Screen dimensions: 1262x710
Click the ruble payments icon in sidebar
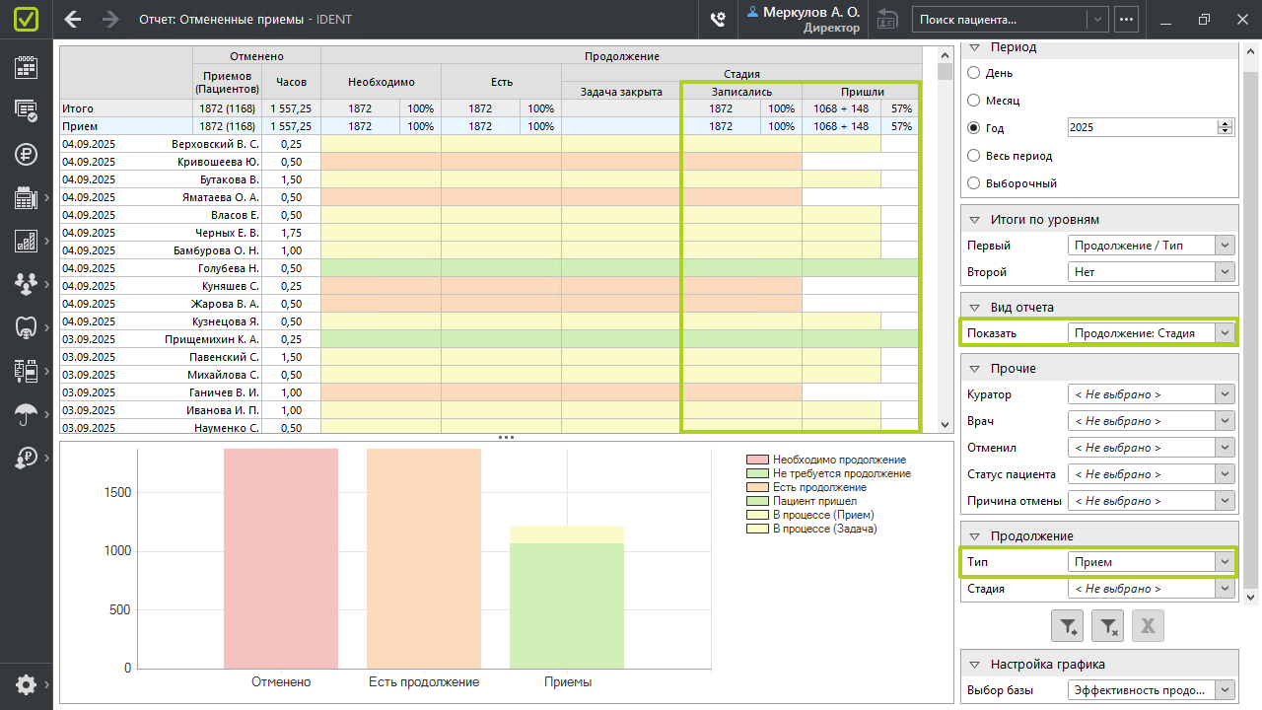pyautogui.click(x=26, y=154)
